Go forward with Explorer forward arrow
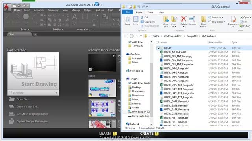 point(132,36)
